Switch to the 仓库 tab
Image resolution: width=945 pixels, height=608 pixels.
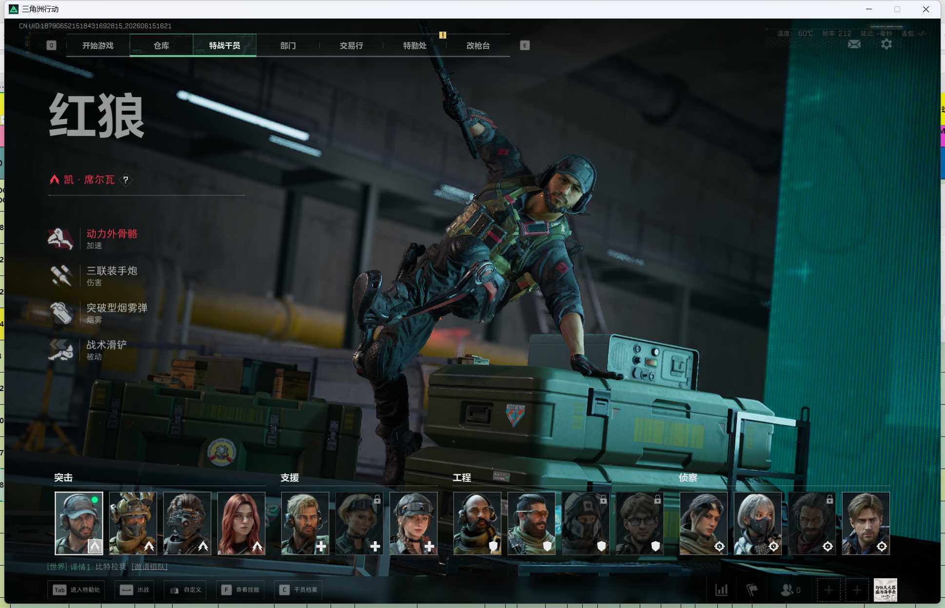(161, 45)
